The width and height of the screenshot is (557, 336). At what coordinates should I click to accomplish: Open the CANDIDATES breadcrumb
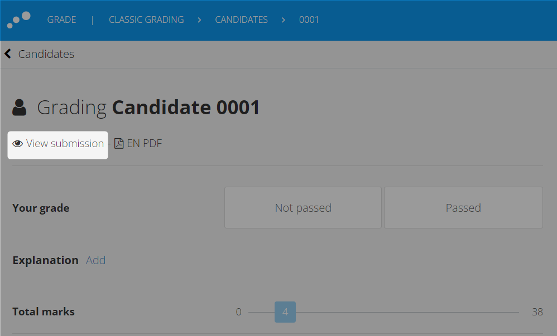[242, 20]
